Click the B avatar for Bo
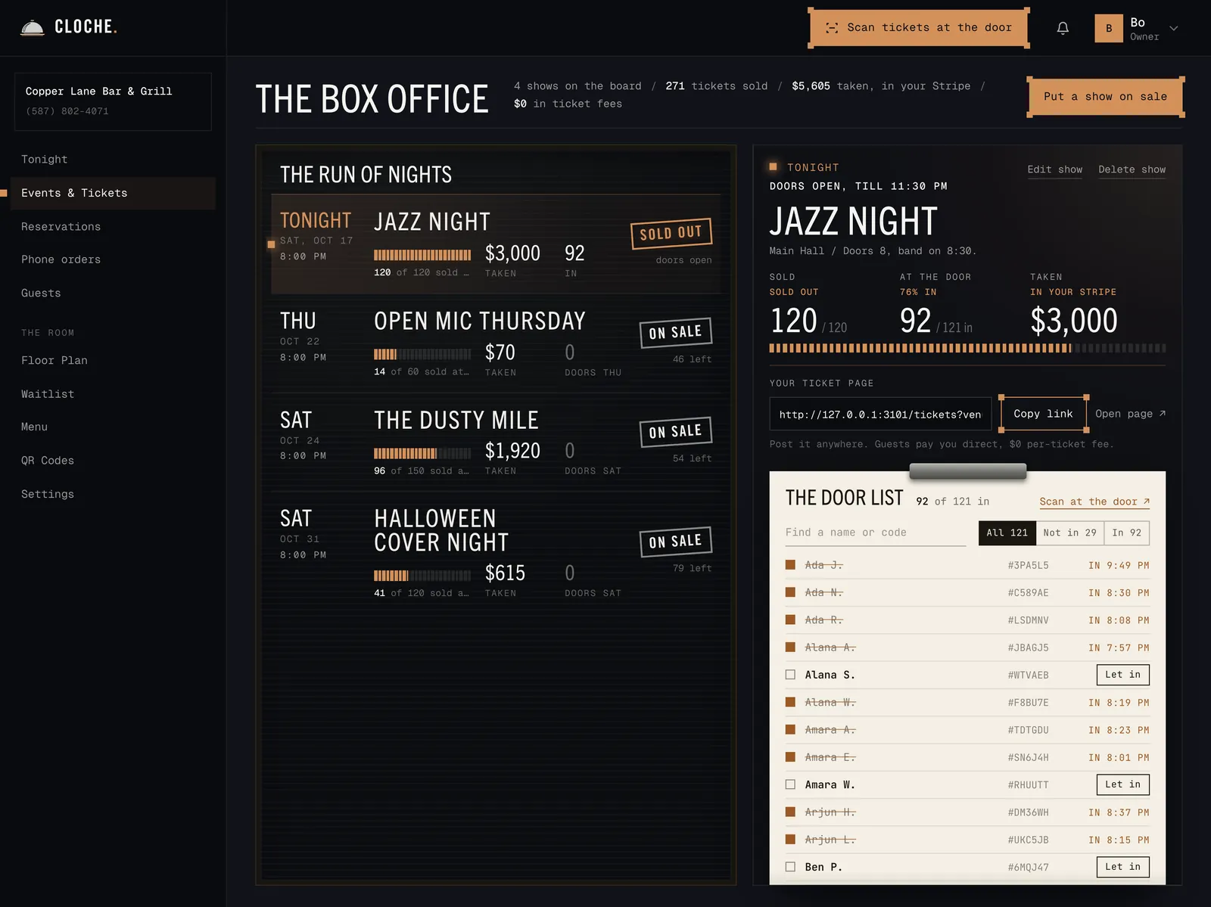 coord(1109,29)
